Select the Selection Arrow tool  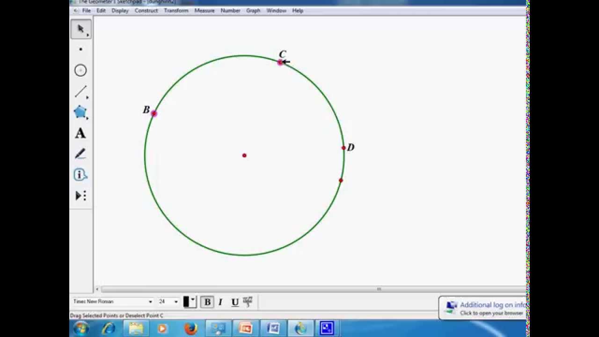[x=80, y=29]
